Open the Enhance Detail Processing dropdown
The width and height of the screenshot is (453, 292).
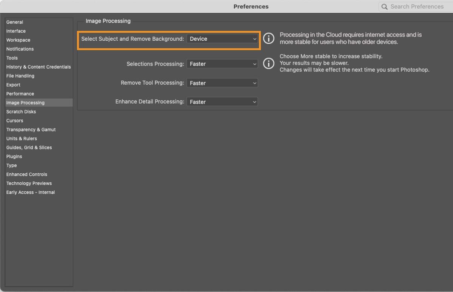222,101
